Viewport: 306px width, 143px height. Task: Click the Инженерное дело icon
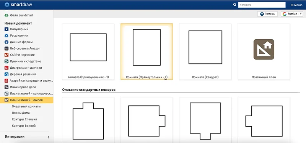pyautogui.click(x=7, y=87)
